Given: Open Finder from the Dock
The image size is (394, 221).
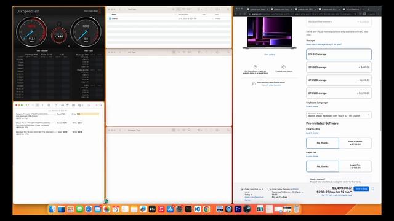Looking at the screenshot, I should [x=52, y=209].
